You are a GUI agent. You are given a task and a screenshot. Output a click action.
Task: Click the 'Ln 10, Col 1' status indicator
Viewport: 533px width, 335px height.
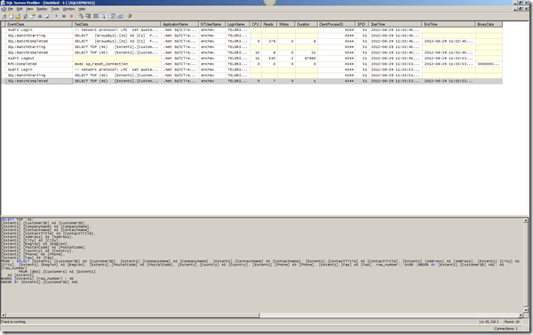pyautogui.click(x=489, y=322)
